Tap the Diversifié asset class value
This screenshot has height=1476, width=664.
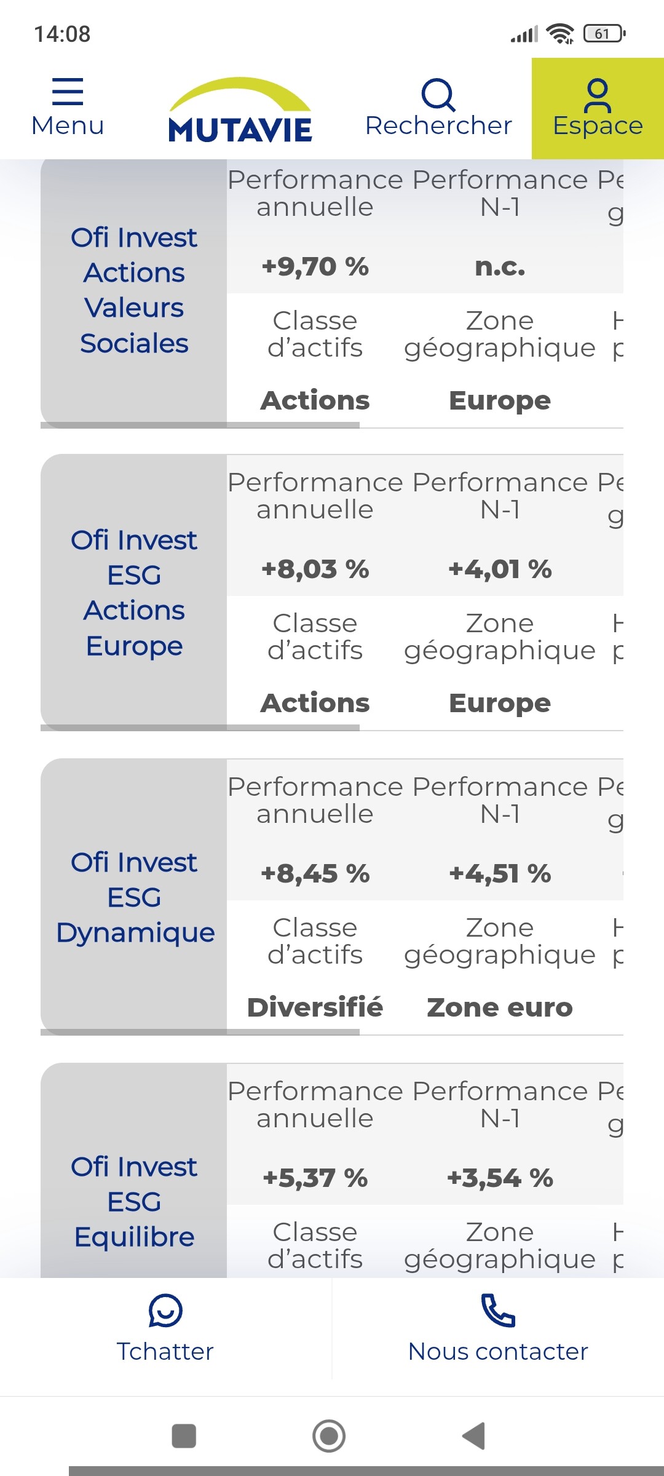(315, 1007)
